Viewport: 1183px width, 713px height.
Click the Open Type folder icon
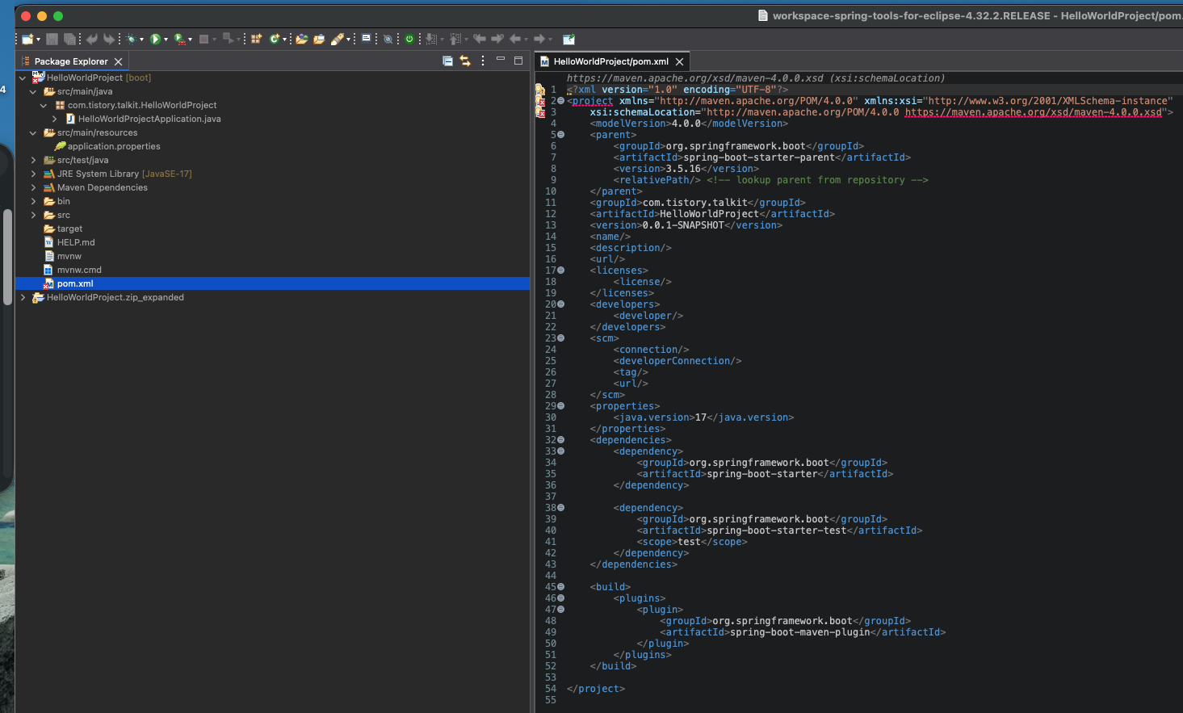[x=302, y=39]
